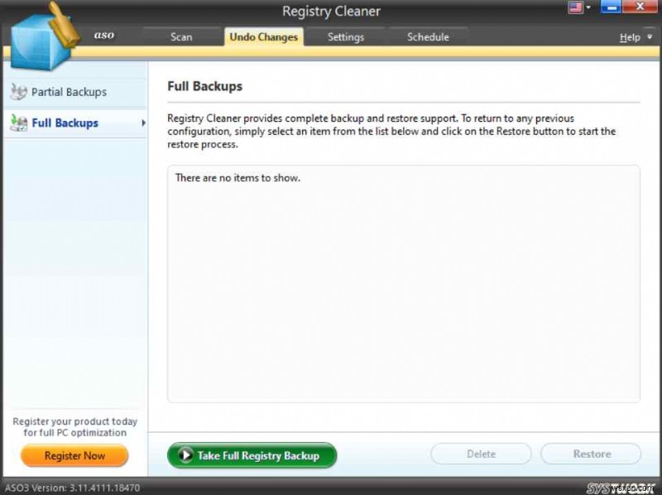Click the US flag language icon
Screen dimensions: 662x495
pyautogui.click(x=575, y=7)
